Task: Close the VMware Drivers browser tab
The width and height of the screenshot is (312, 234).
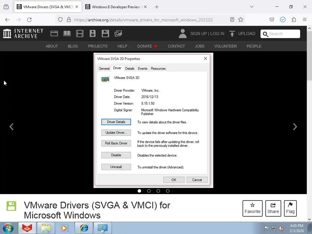Action: 77,7
